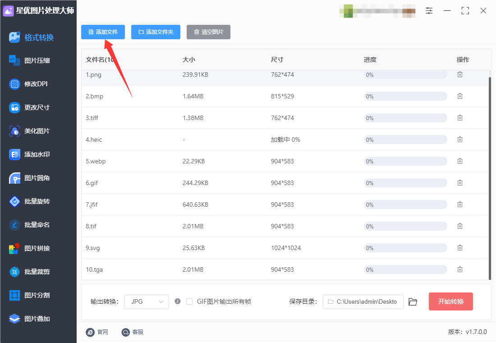Viewport: 496px width, 343px height.
Task: Select file name 9.svg in list
Action: (x=93, y=248)
